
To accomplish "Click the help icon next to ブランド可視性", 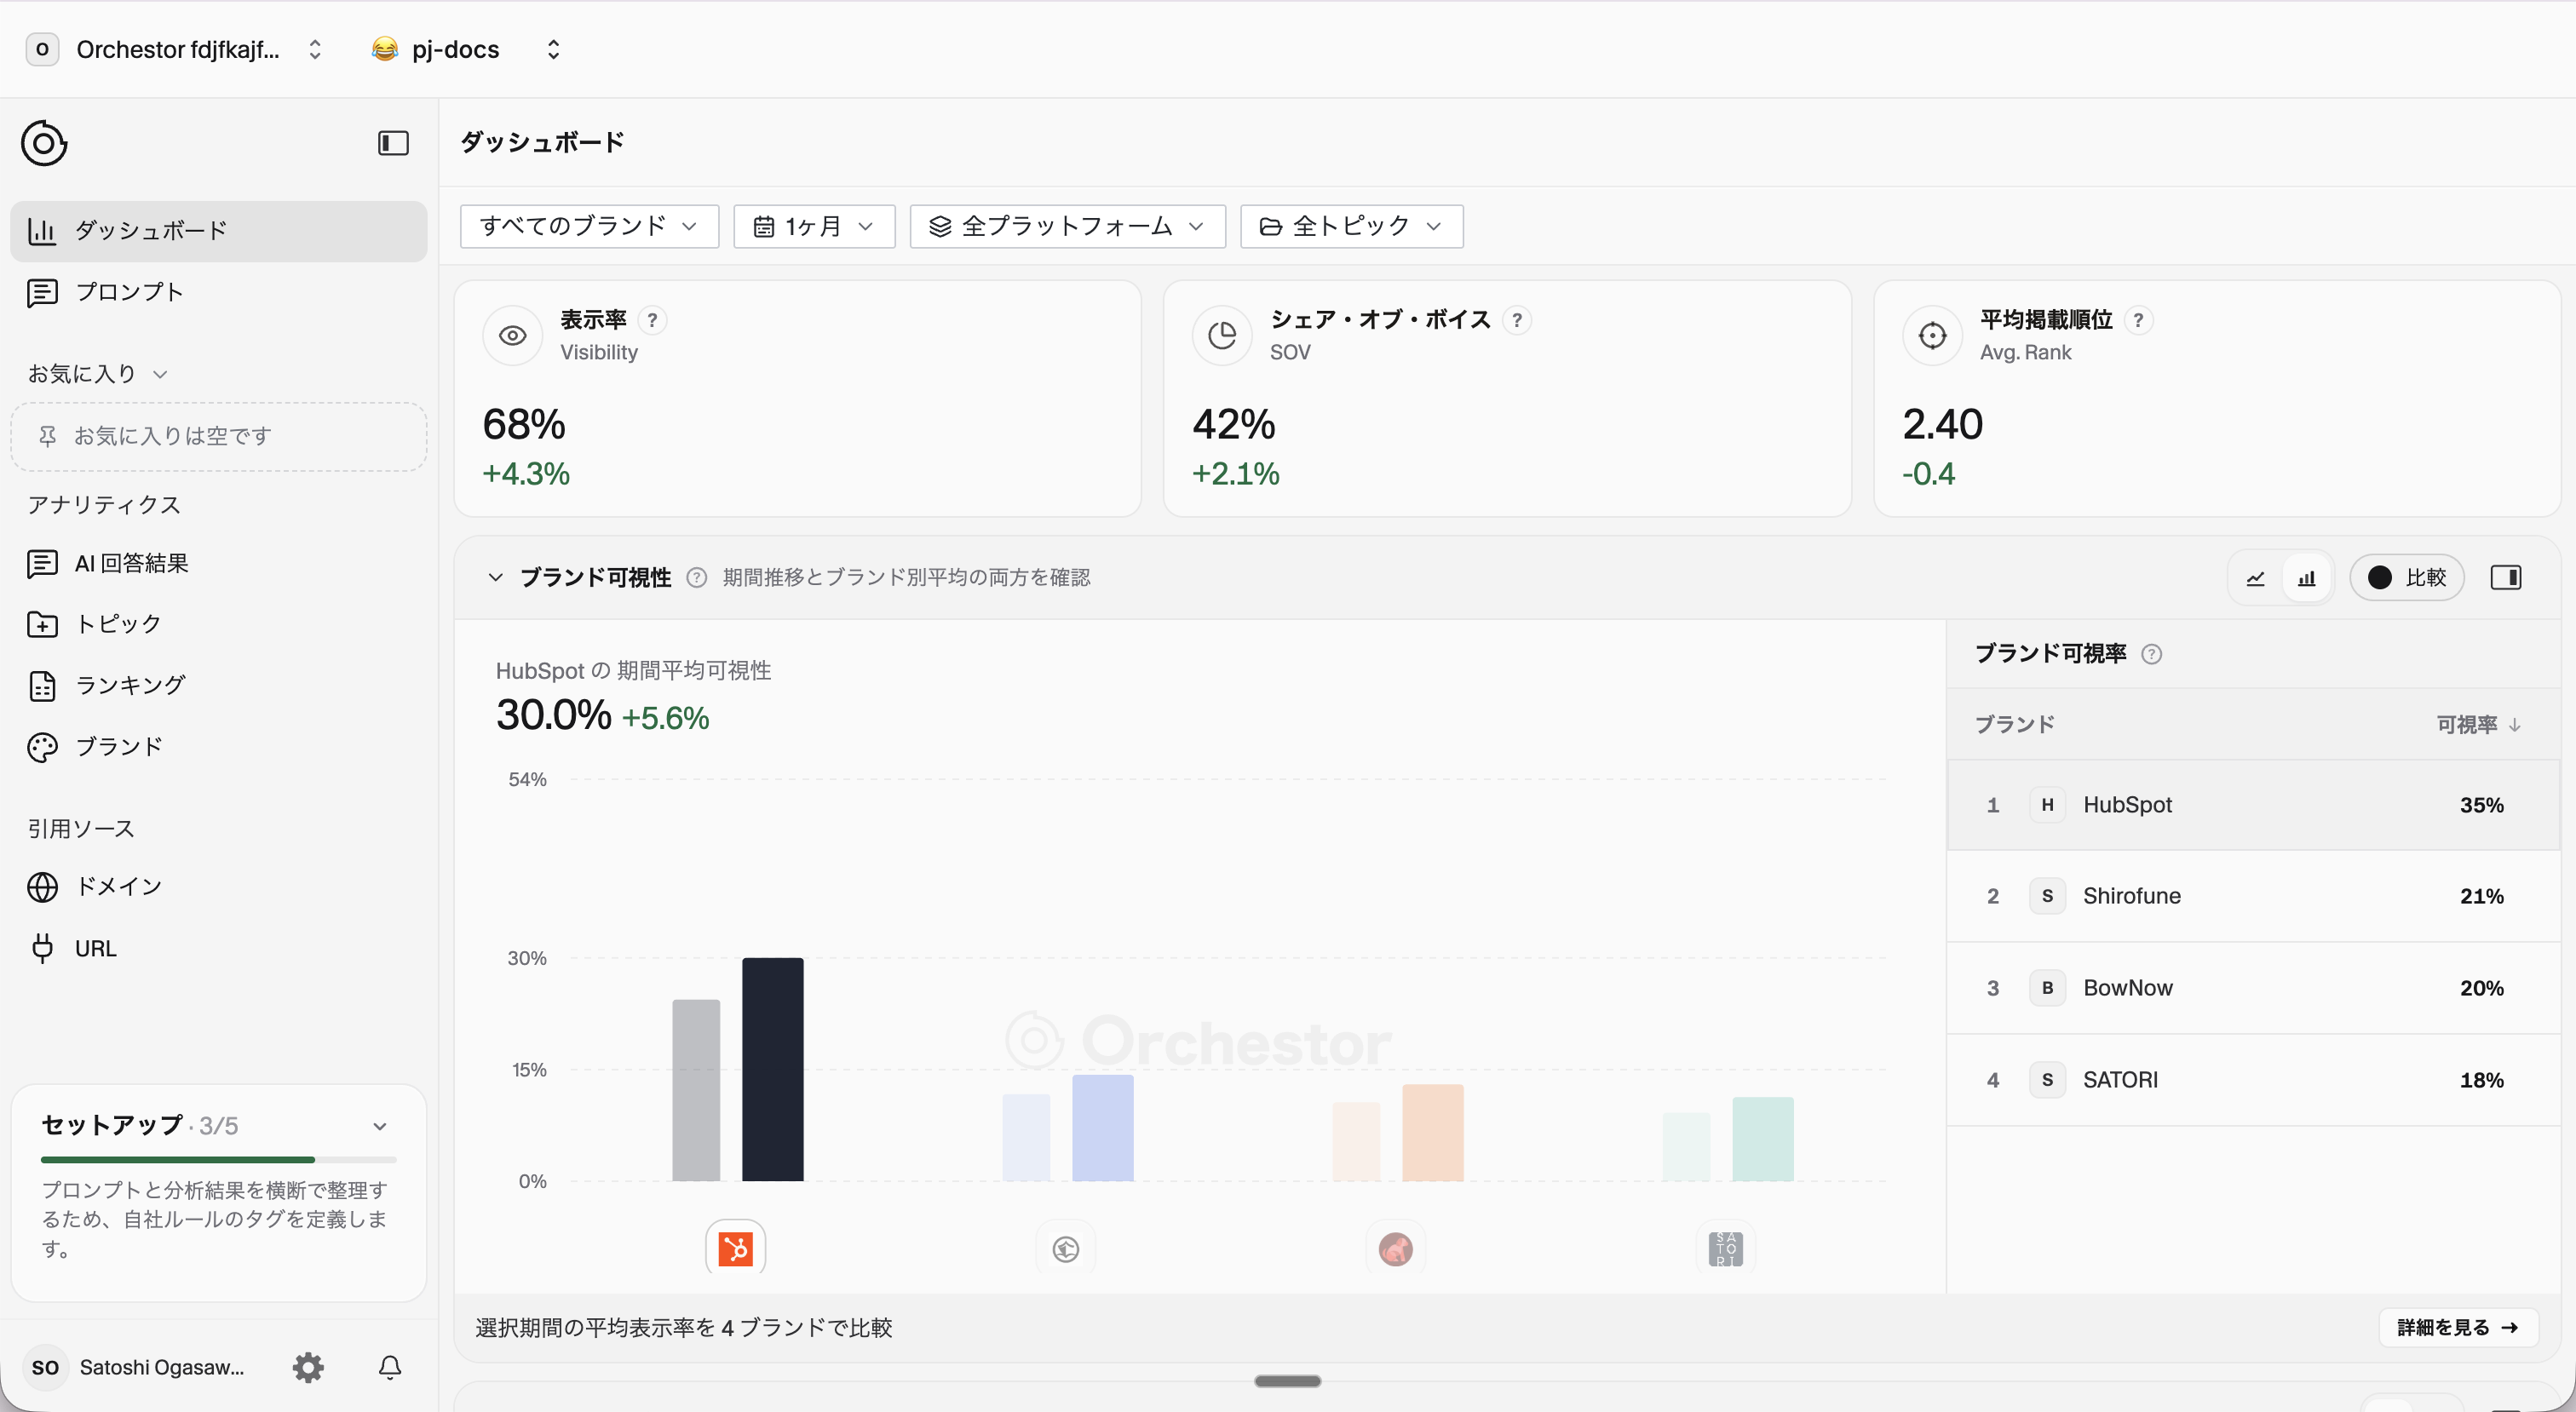I will (697, 577).
